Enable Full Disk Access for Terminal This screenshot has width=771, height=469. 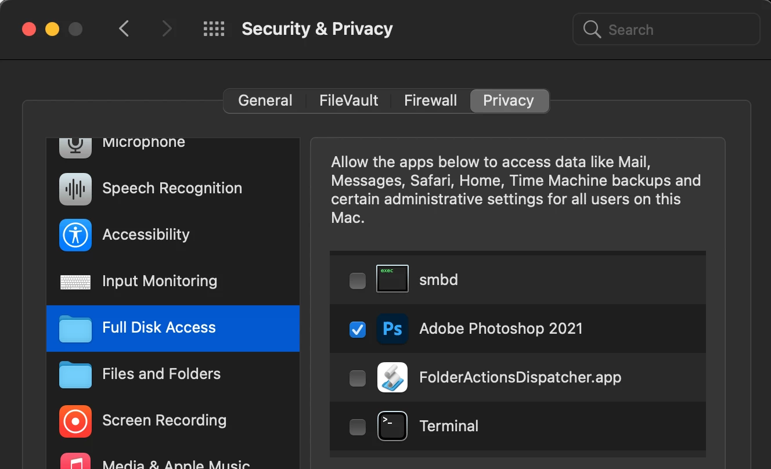[x=358, y=427]
